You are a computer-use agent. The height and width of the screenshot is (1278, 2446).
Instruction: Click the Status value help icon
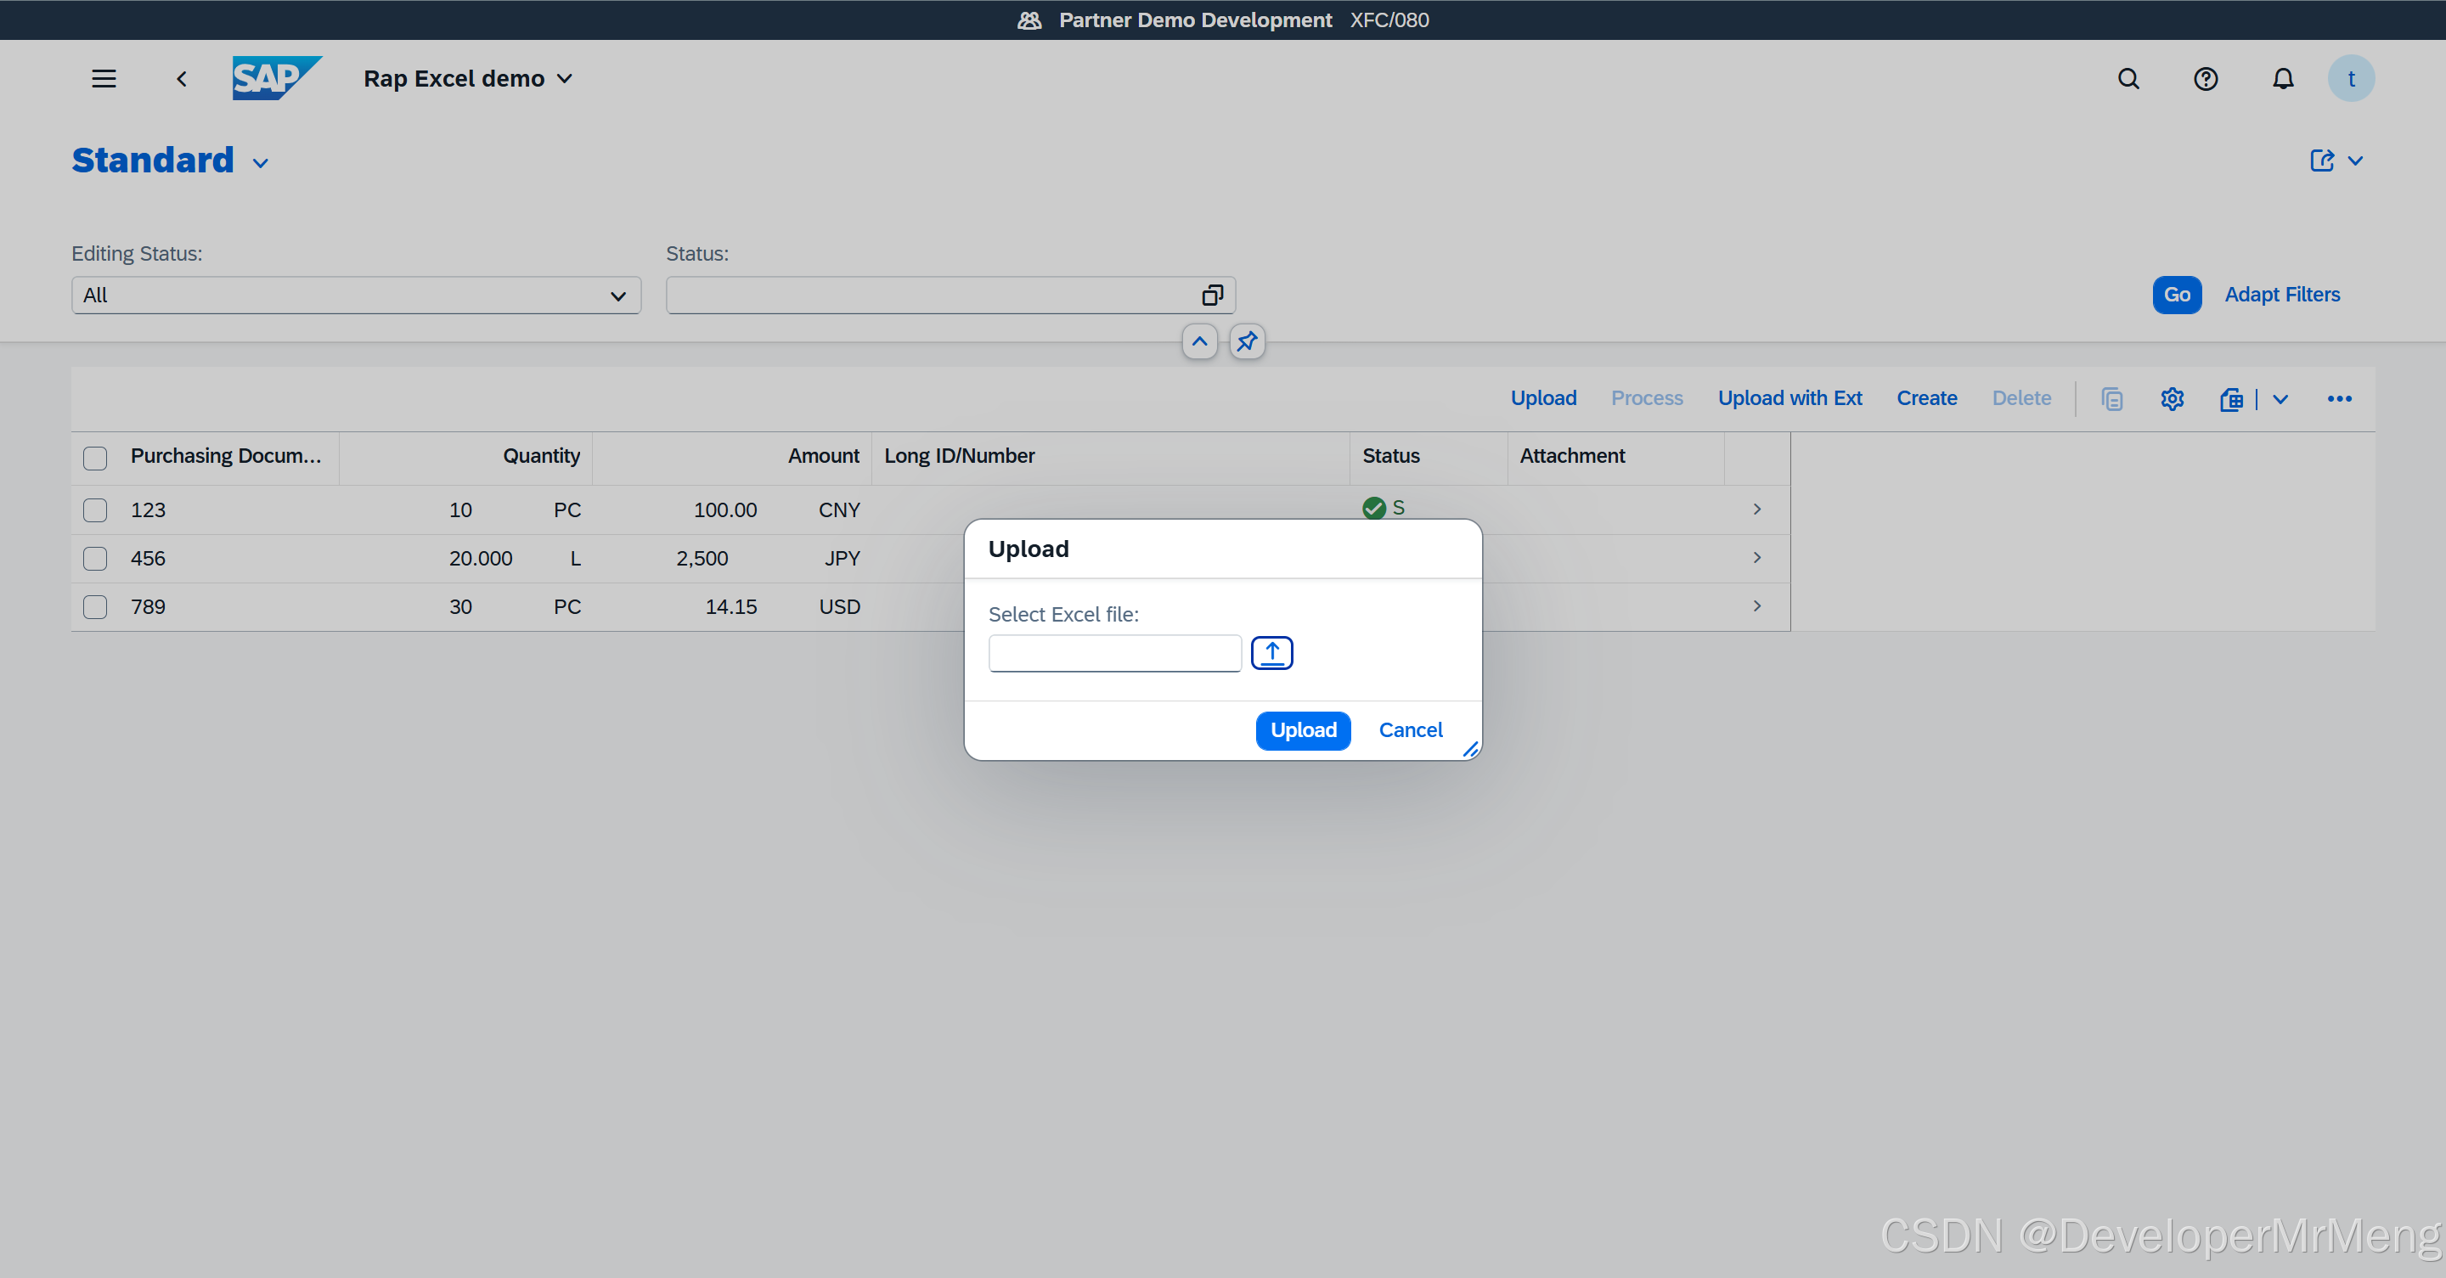[1212, 296]
